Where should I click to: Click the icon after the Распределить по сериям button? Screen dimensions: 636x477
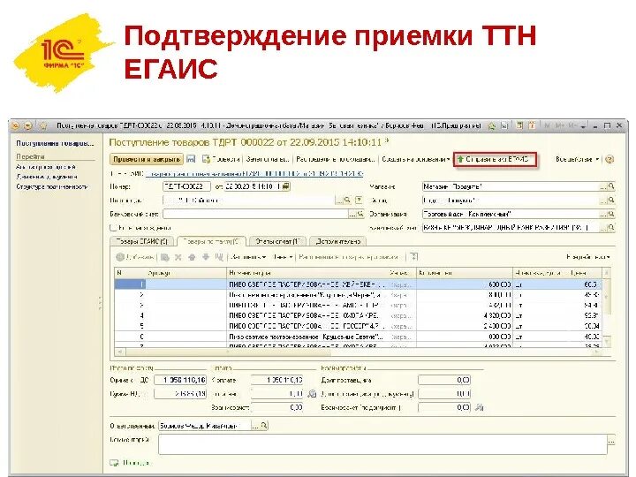coord(413,257)
